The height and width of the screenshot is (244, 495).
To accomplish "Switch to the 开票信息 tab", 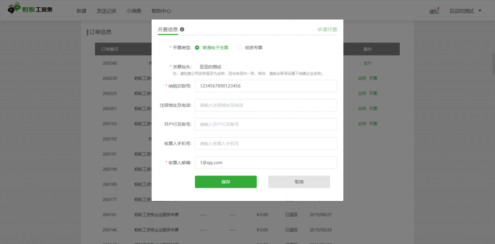I will (168, 29).
